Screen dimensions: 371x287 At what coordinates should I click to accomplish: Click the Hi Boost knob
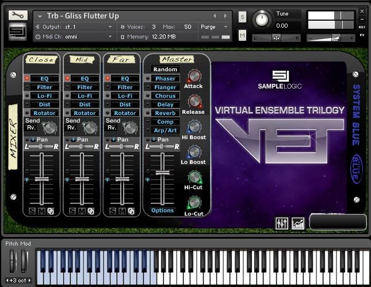pyautogui.click(x=194, y=127)
